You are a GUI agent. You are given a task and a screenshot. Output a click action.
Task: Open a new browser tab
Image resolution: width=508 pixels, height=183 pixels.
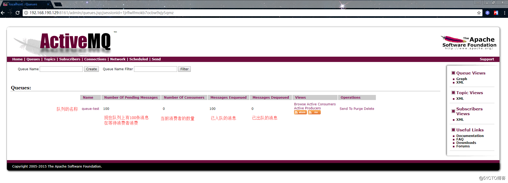pos(58,4)
